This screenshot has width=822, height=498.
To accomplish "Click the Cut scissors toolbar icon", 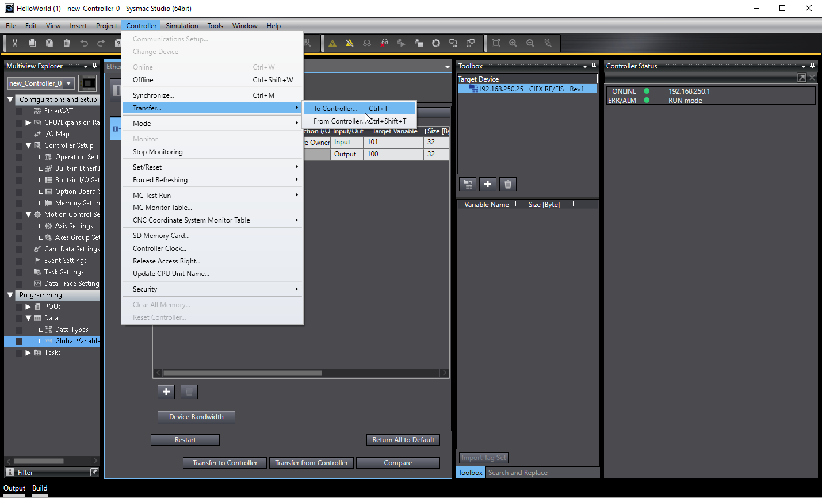I will 15,43.
